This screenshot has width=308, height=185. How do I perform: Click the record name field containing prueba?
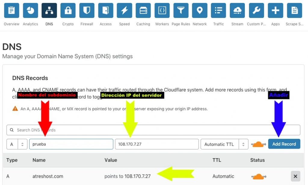[x=71, y=144]
